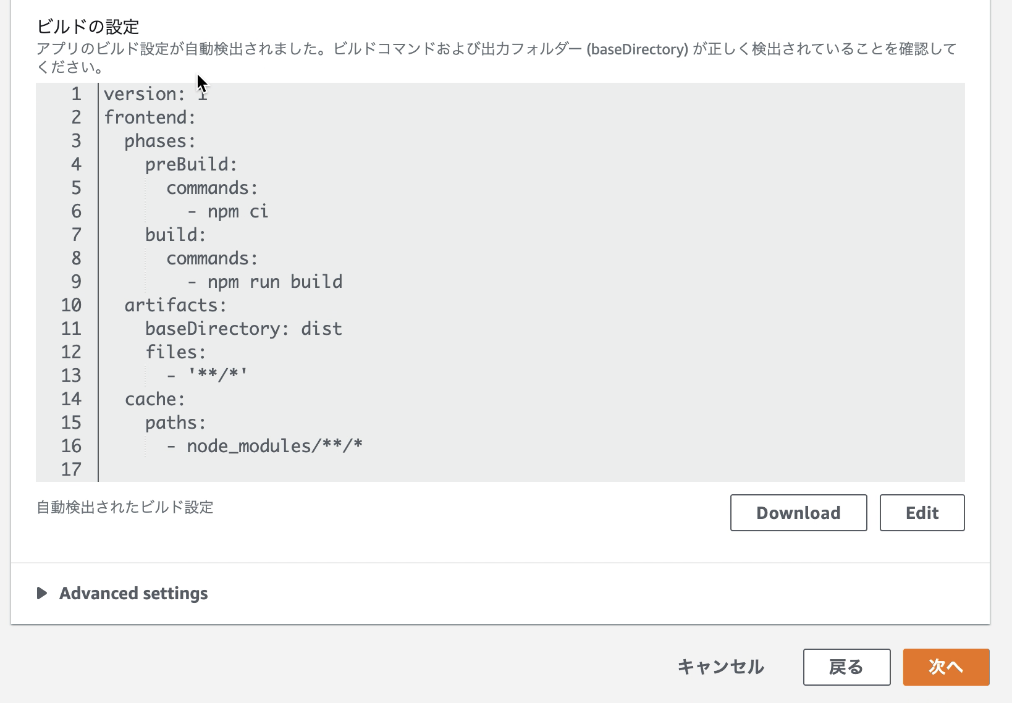Edit the build configuration
Image resolution: width=1012 pixels, height=703 pixels.
(x=922, y=513)
